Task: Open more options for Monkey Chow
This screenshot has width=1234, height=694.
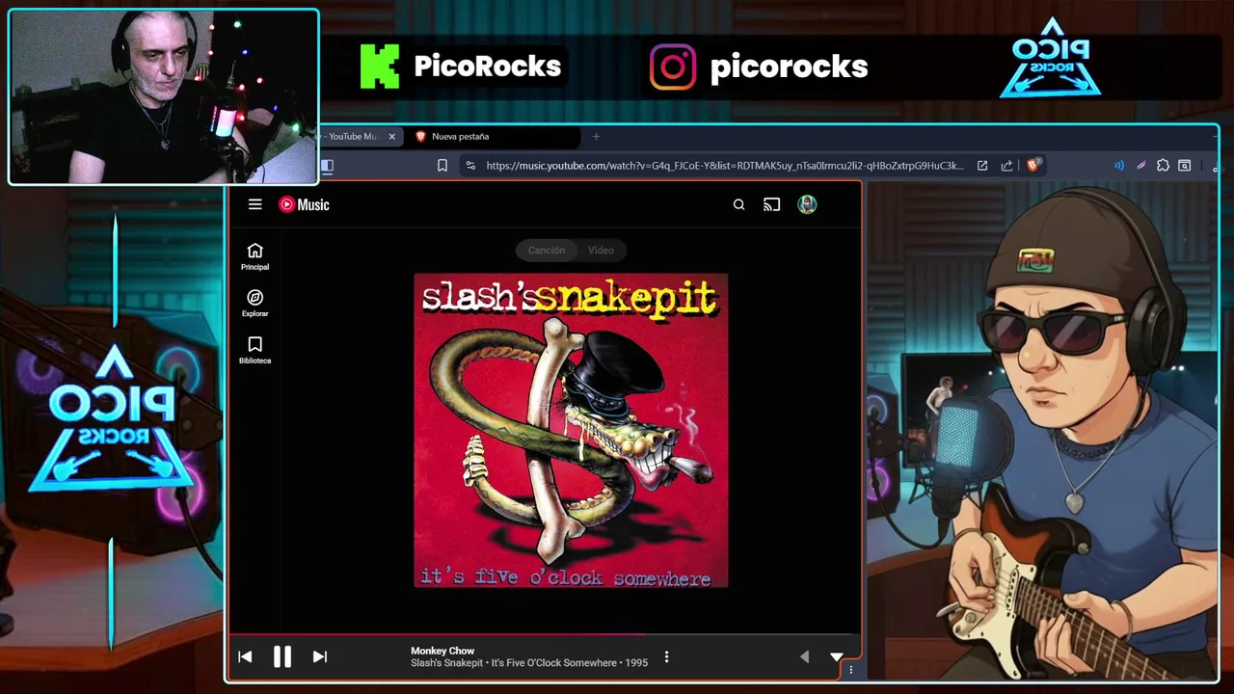Action: 666,657
